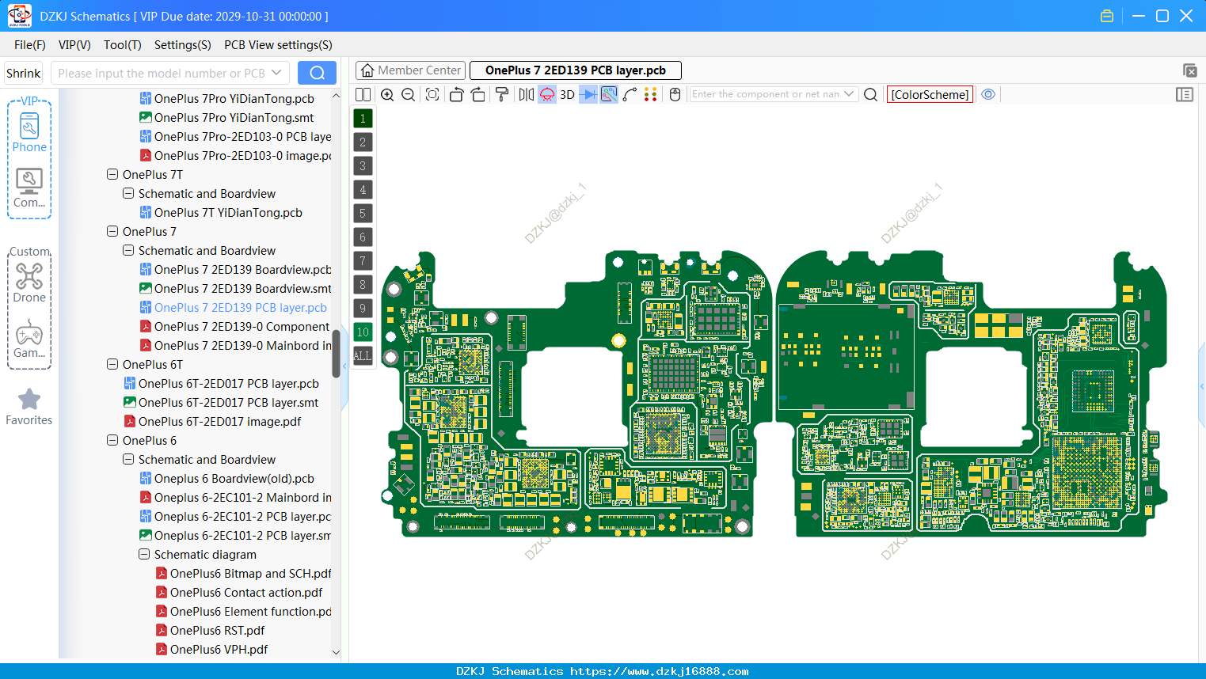Click the blue model search button
Image resolution: width=1206 pixels, height=679 pixels.
317,73
